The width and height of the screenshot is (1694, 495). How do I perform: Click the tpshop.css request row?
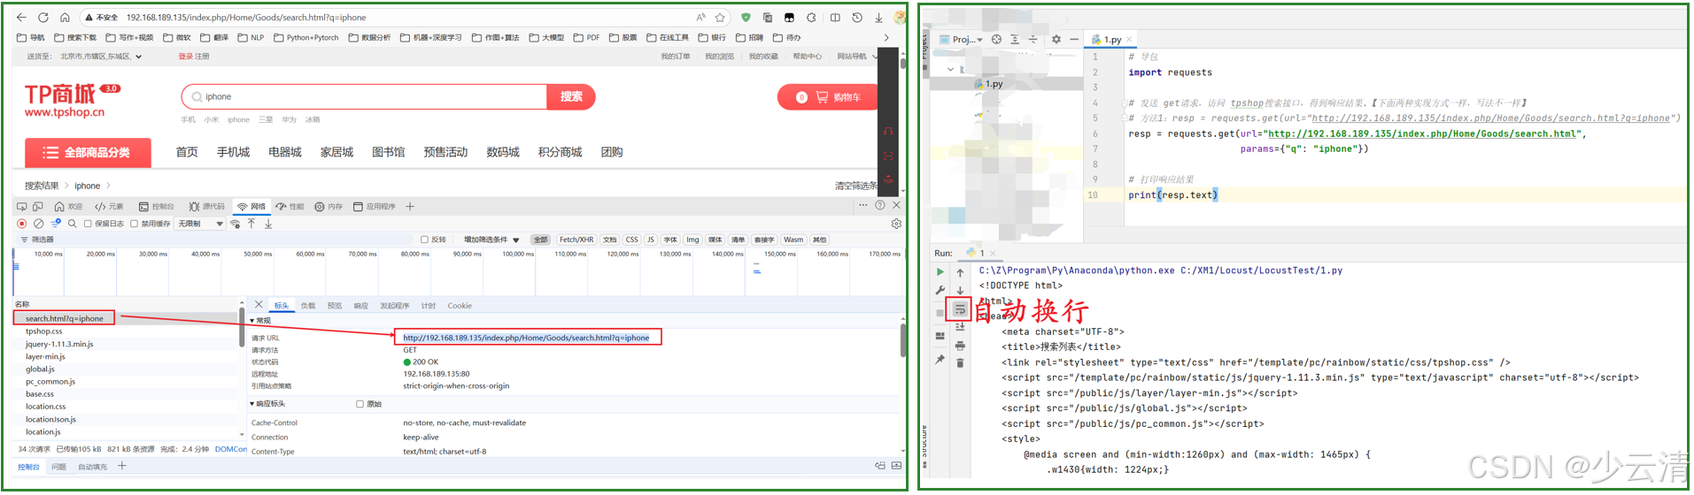click(x=126, y=331)
